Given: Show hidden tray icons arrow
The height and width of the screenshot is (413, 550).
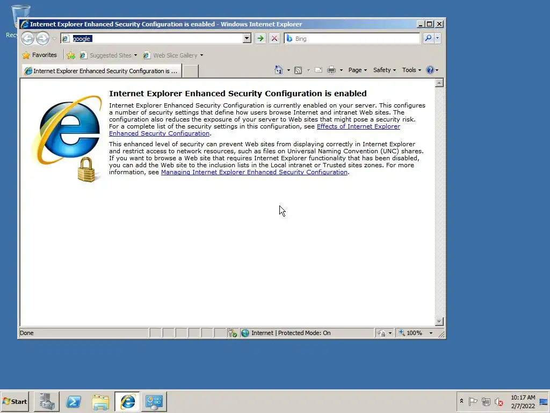Looking at the screenshot, I should click(461, 401).
